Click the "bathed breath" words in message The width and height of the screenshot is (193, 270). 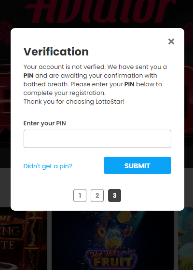pos(46,84)
